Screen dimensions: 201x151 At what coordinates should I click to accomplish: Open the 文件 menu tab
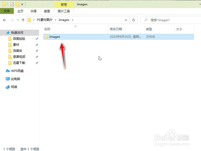(x=7, y=11)
